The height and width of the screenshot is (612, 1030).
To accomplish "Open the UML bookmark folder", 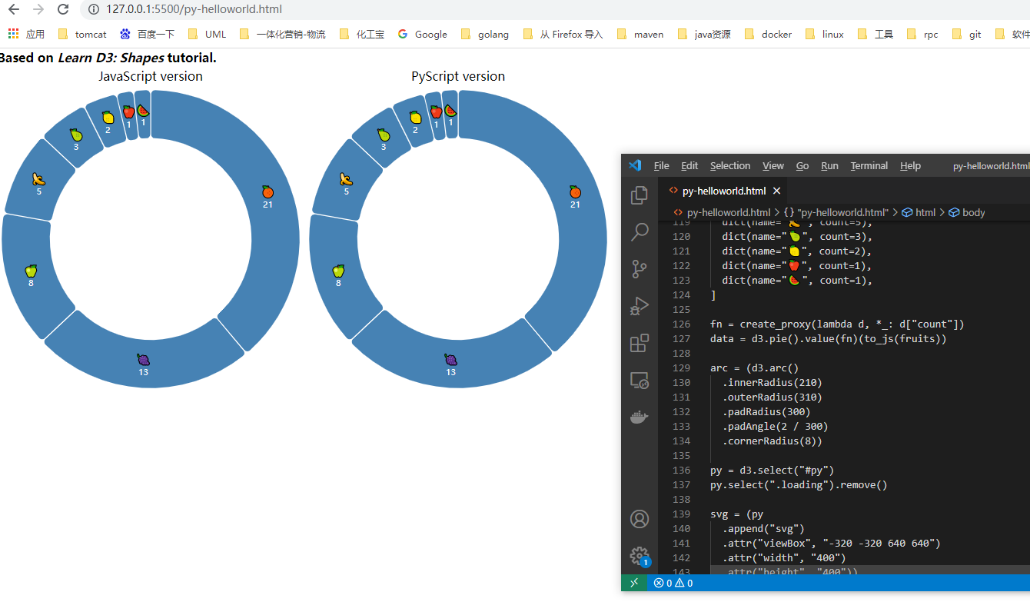I will click(x=207, y=34).
